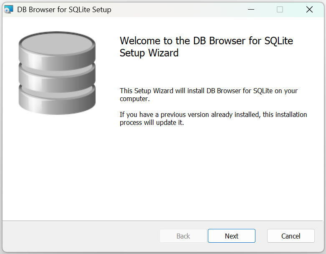Click the 'process will update it.' text line
The width and height of the screenshot is (326, 254).
152,122
